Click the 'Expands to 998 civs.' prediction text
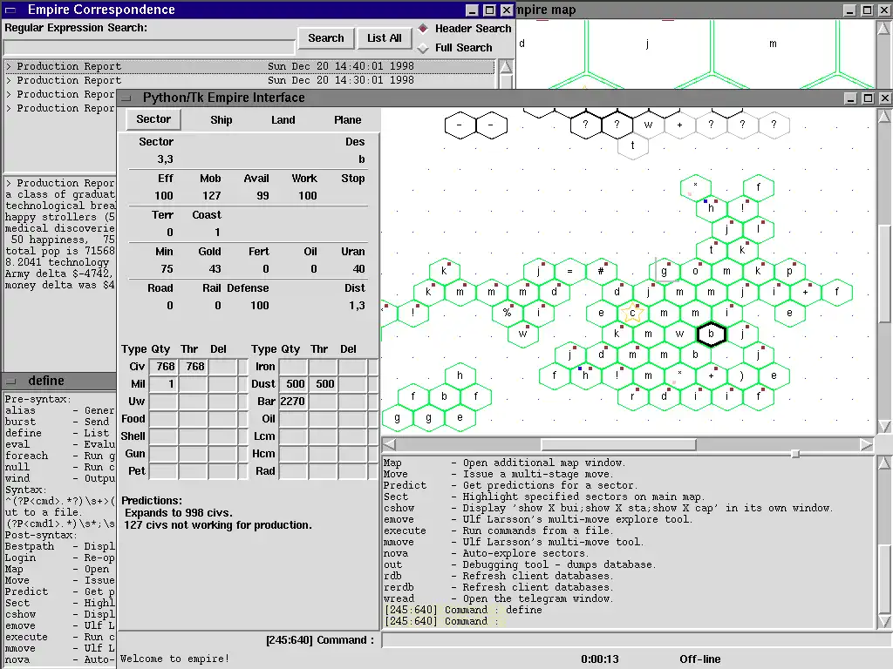Viewport: 893px width, 669px height. coord(179,512)
